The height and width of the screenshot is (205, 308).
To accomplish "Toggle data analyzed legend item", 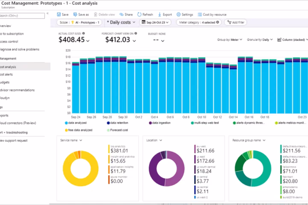I will (x=76, y=123).
